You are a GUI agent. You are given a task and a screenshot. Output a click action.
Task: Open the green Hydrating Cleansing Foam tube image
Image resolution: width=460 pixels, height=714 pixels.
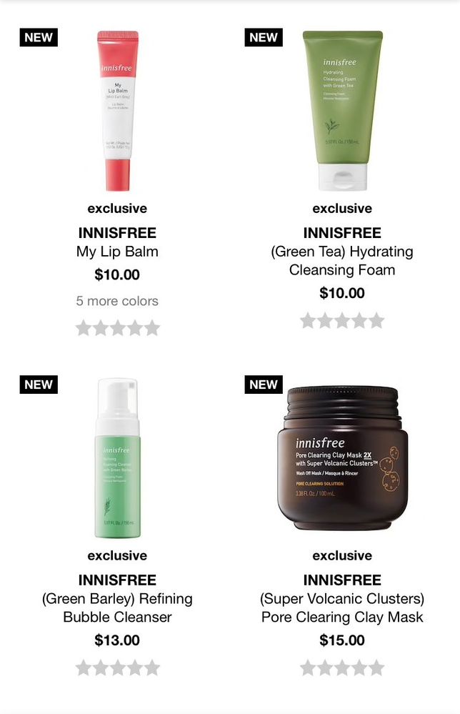point(343,111)
